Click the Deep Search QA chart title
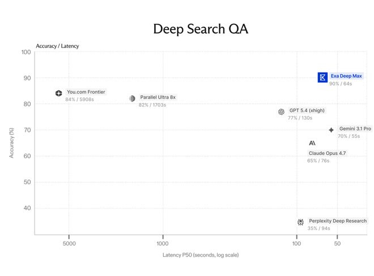This screenshot has width=374, height=276. pyautogui.click(x=201, y=29)
